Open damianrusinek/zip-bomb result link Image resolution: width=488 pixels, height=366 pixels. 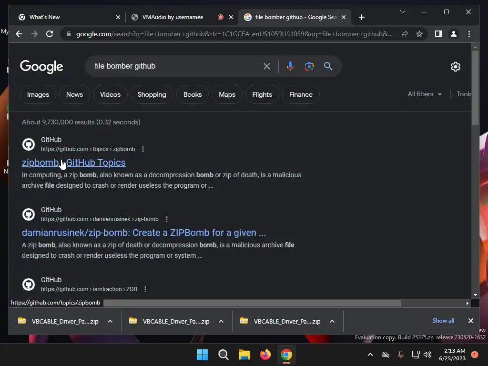click(144, 233)
